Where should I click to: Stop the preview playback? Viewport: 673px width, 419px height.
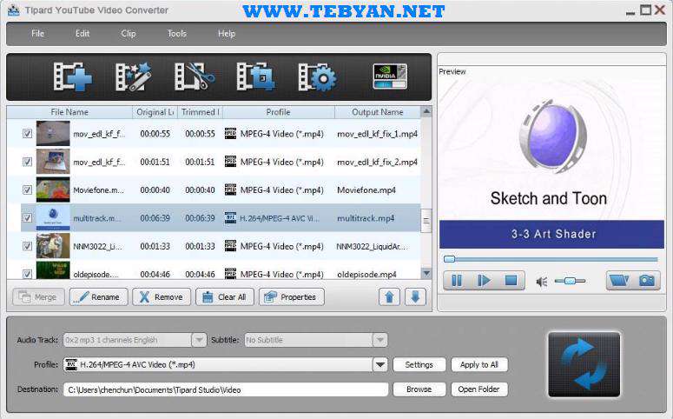[x=511, y=281]
